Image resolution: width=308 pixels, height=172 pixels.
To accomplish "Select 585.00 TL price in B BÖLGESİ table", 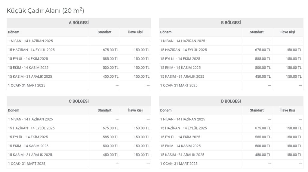I will pos(263,59).
